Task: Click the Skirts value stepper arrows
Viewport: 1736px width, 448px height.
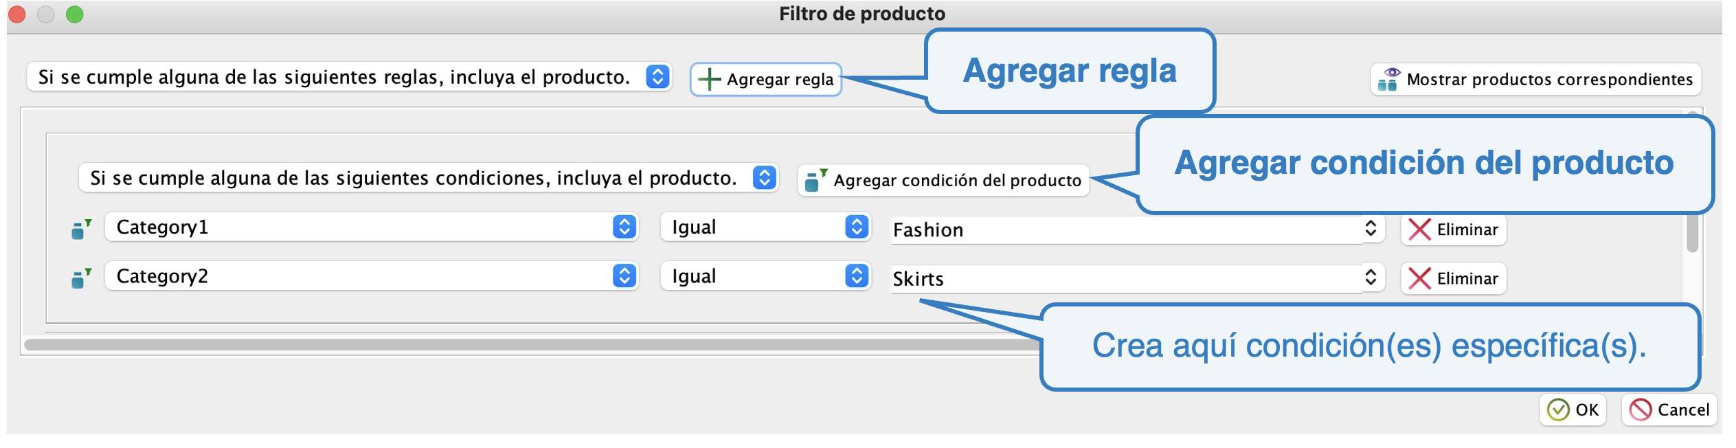Action: 1370,278
